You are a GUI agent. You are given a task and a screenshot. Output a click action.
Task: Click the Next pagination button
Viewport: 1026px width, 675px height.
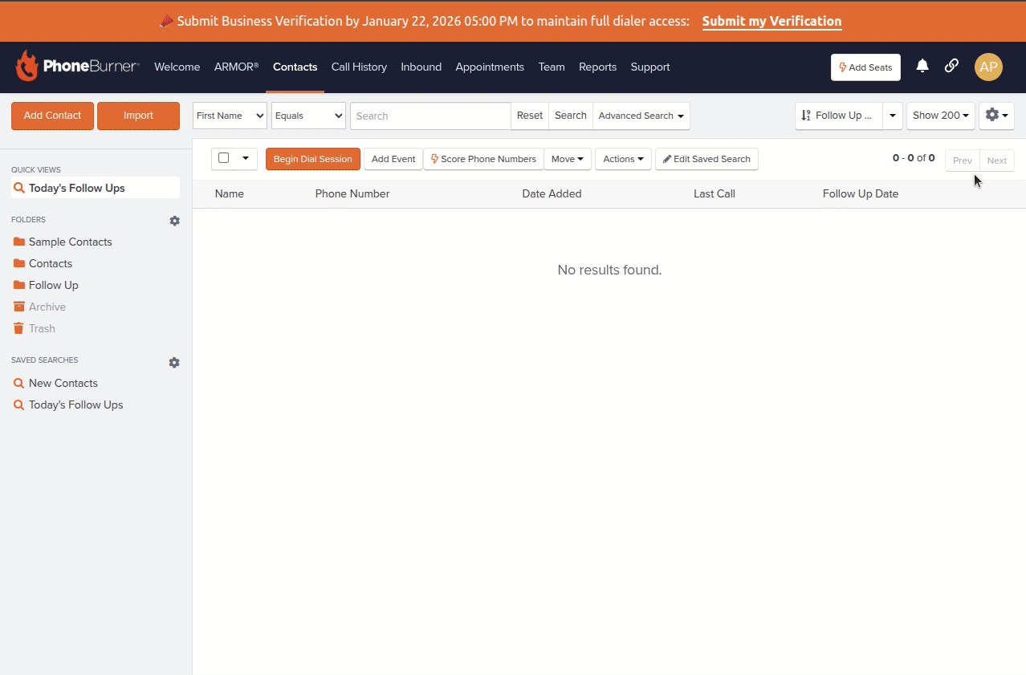[x=997, y=161]
